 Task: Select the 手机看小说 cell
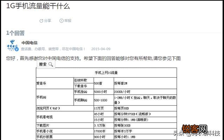pos(65,131)
